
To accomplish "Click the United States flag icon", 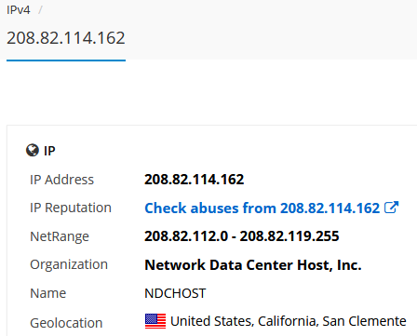I will pyautogui.click(x=155, y=321).
